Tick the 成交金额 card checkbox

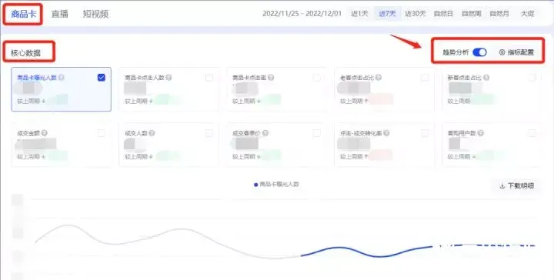102,133
